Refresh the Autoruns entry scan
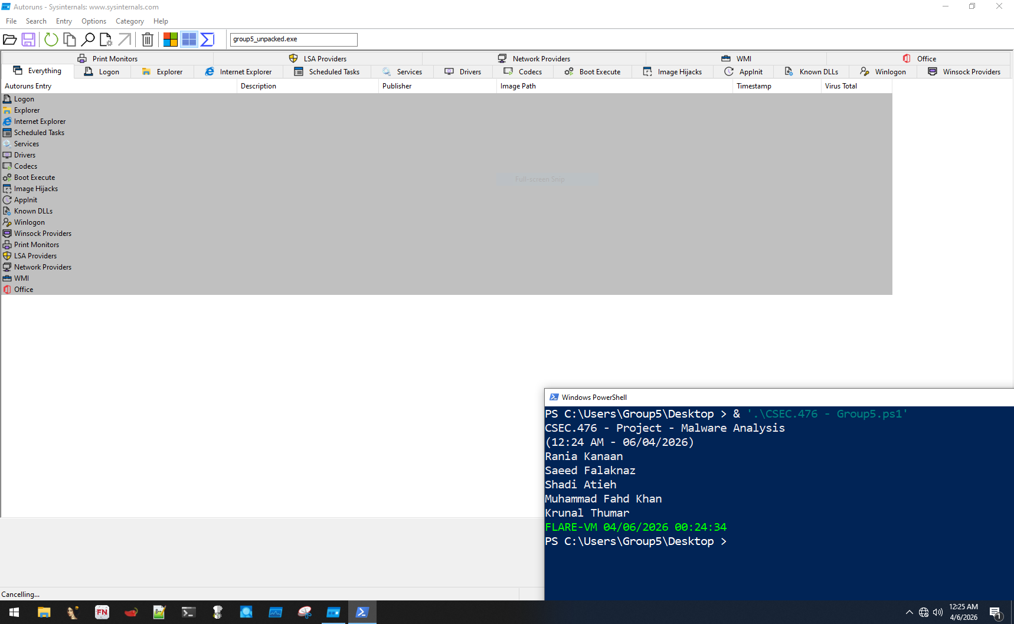Image resolution: width=1014 pixels, height=624 pixels. pos(51,40)
